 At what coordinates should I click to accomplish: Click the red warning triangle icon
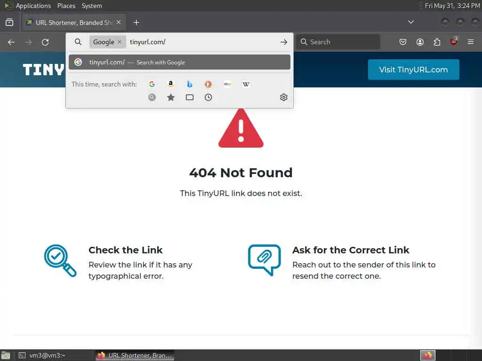[241, 128]
